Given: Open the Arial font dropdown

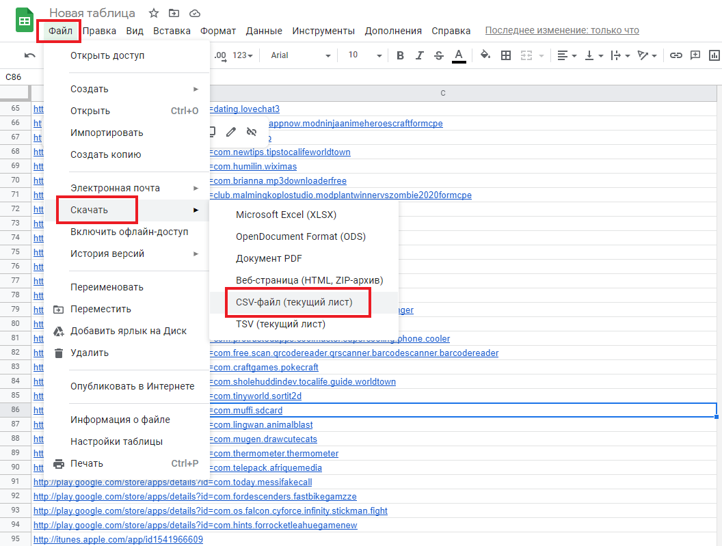Looking at the screenshot, I should pyautogui.click(x=300, y=55).
